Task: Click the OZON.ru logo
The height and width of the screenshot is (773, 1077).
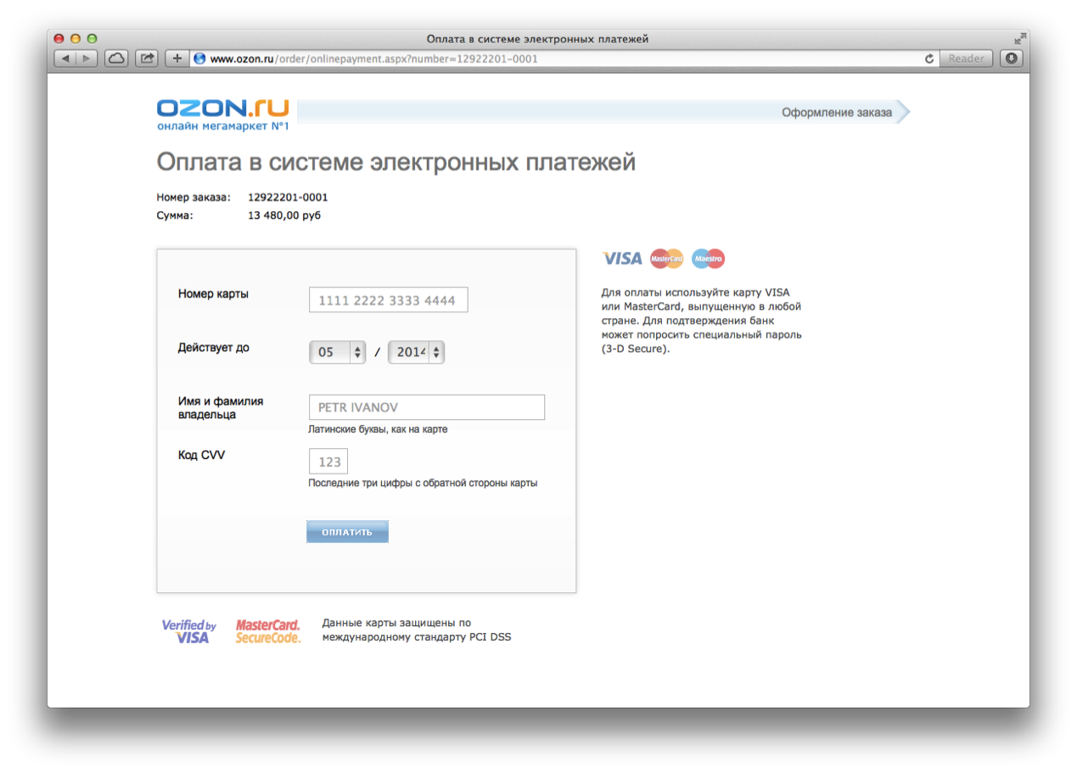Action: tap(223, 115)
